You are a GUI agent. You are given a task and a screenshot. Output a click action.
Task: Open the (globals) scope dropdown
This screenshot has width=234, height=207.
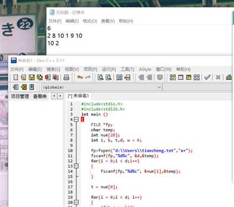coord(101,87)
